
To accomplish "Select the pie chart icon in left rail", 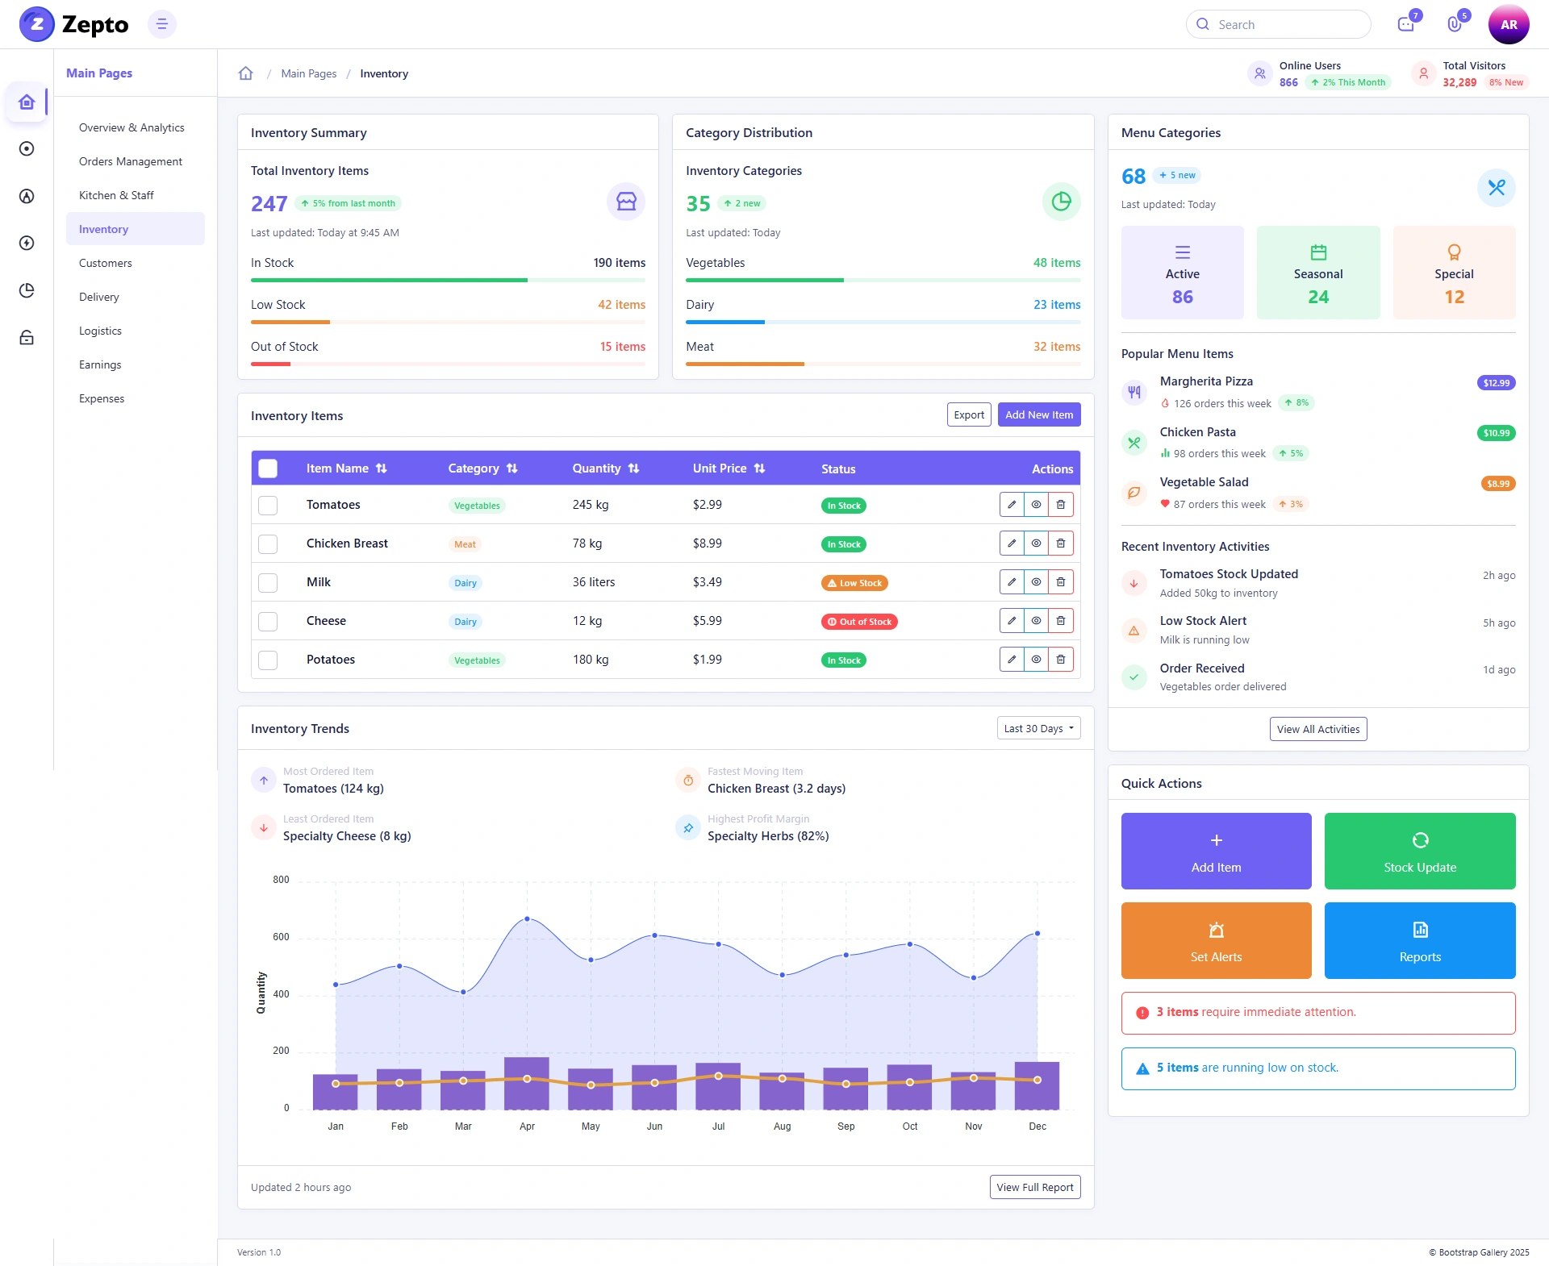I will point(27,290).
